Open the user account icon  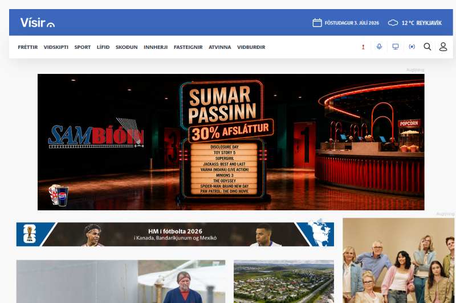point(443,47)
